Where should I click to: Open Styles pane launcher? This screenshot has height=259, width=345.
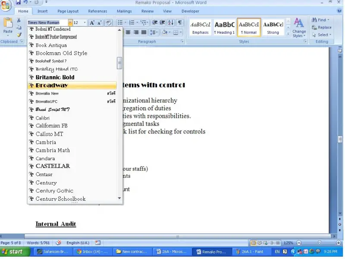[305, 41]
